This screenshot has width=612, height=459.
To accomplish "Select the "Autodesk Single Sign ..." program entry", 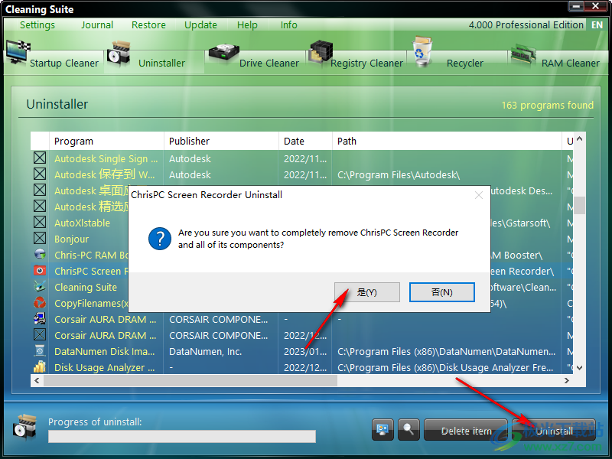I will (x=106, y=158).
